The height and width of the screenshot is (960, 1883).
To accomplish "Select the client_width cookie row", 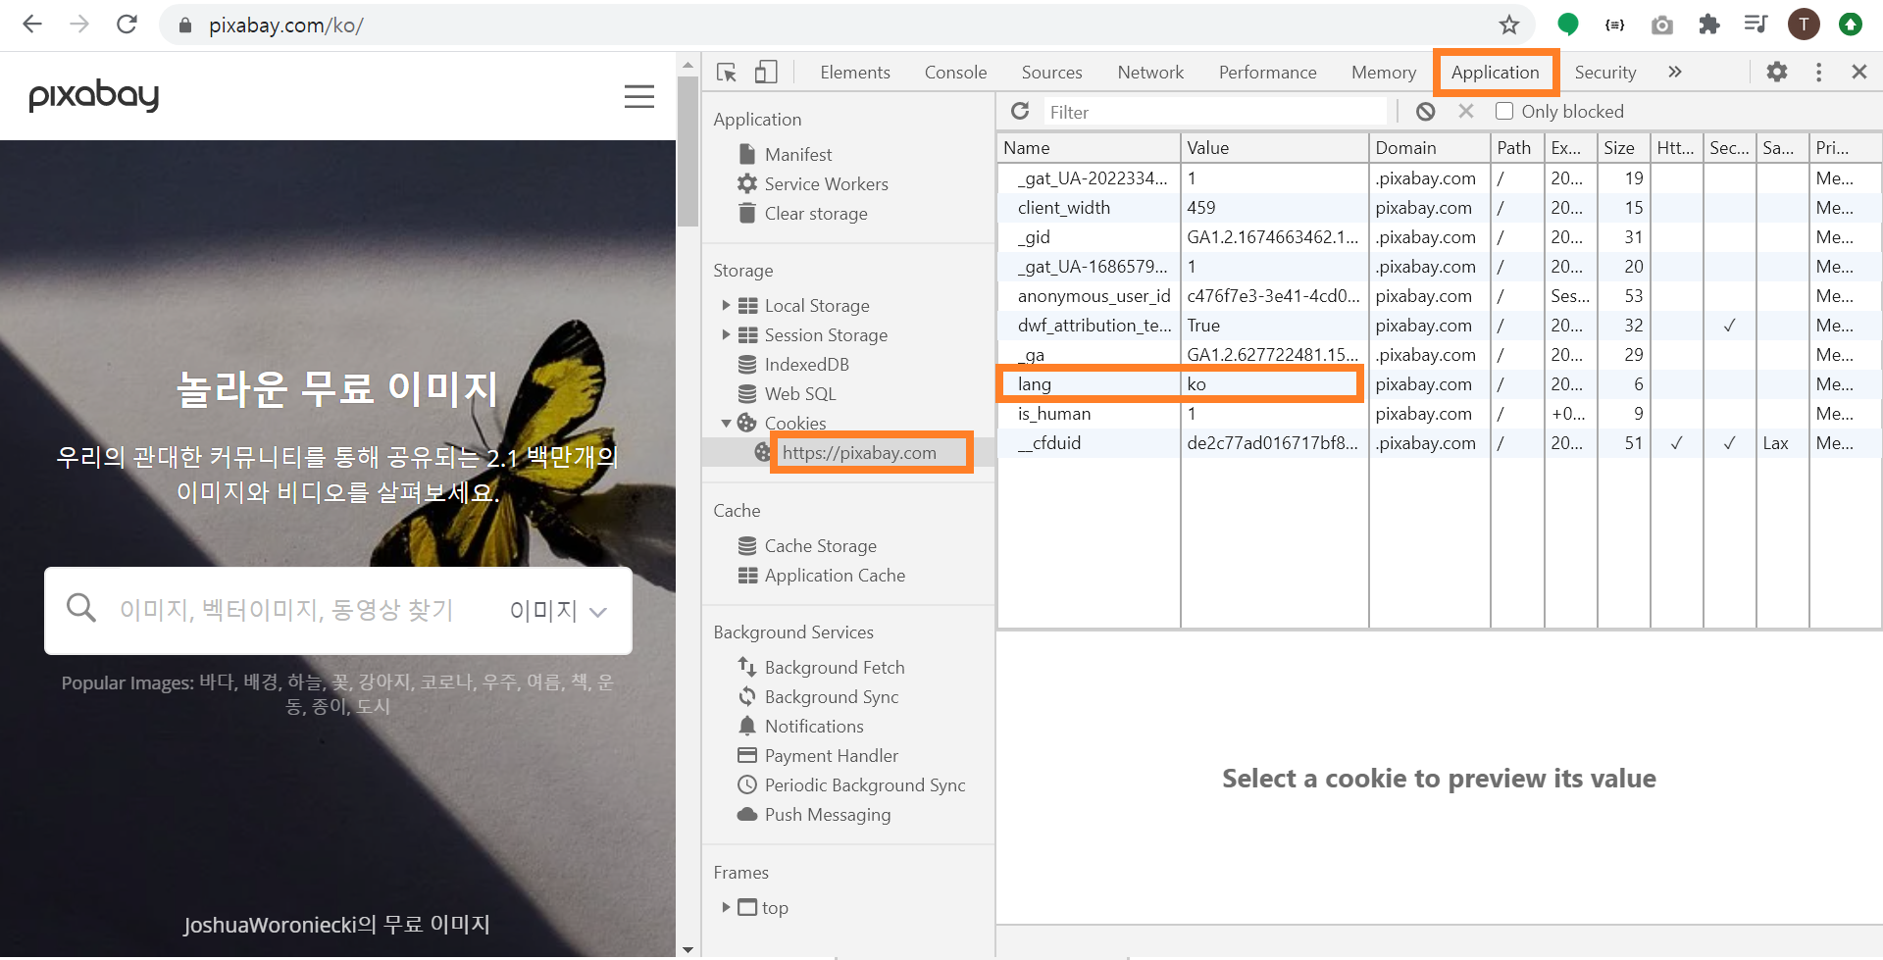I will [1440, 207].
